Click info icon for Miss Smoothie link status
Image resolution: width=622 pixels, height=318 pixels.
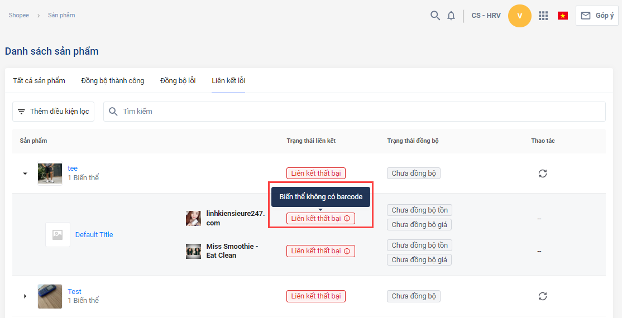(x=347, y=251)
